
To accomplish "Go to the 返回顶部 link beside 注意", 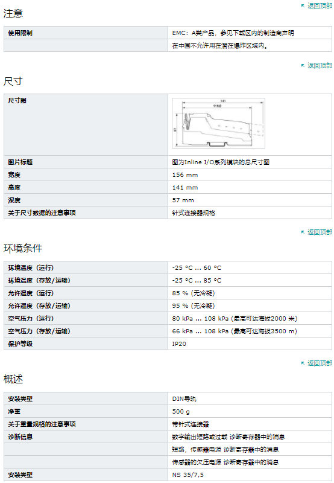I will pyautogui.click(x=320, y=5).
